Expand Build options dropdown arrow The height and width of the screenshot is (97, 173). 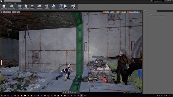tap(57, 7)
